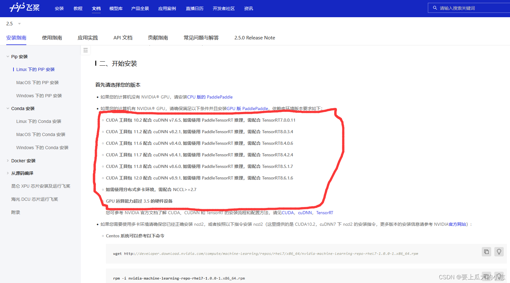Viewport: 510px width, 283px height.
Task: Select MacOS 下的 PIP 安装
Action: point(38,83)
